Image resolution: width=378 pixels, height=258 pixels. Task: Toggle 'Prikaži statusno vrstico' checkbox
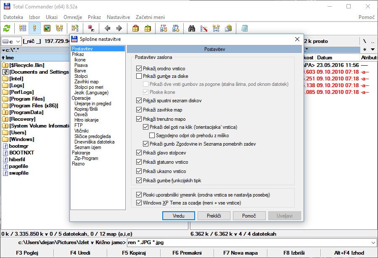pyautogui.click(x=139, y=162)
